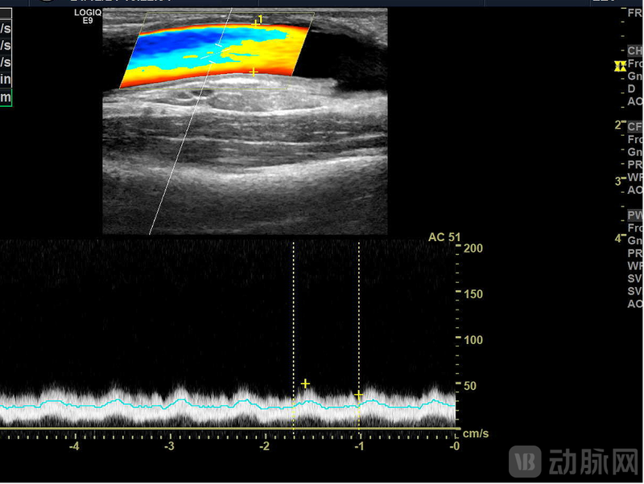Click the spectral peak caliper cross near 50 cm/s

point(305,384)
